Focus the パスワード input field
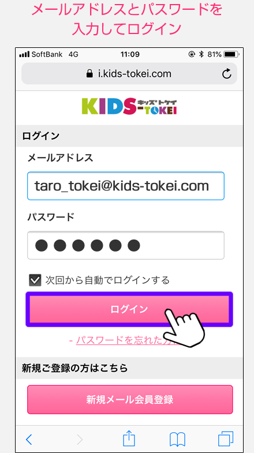254x453 pixels. click(126, 245)
